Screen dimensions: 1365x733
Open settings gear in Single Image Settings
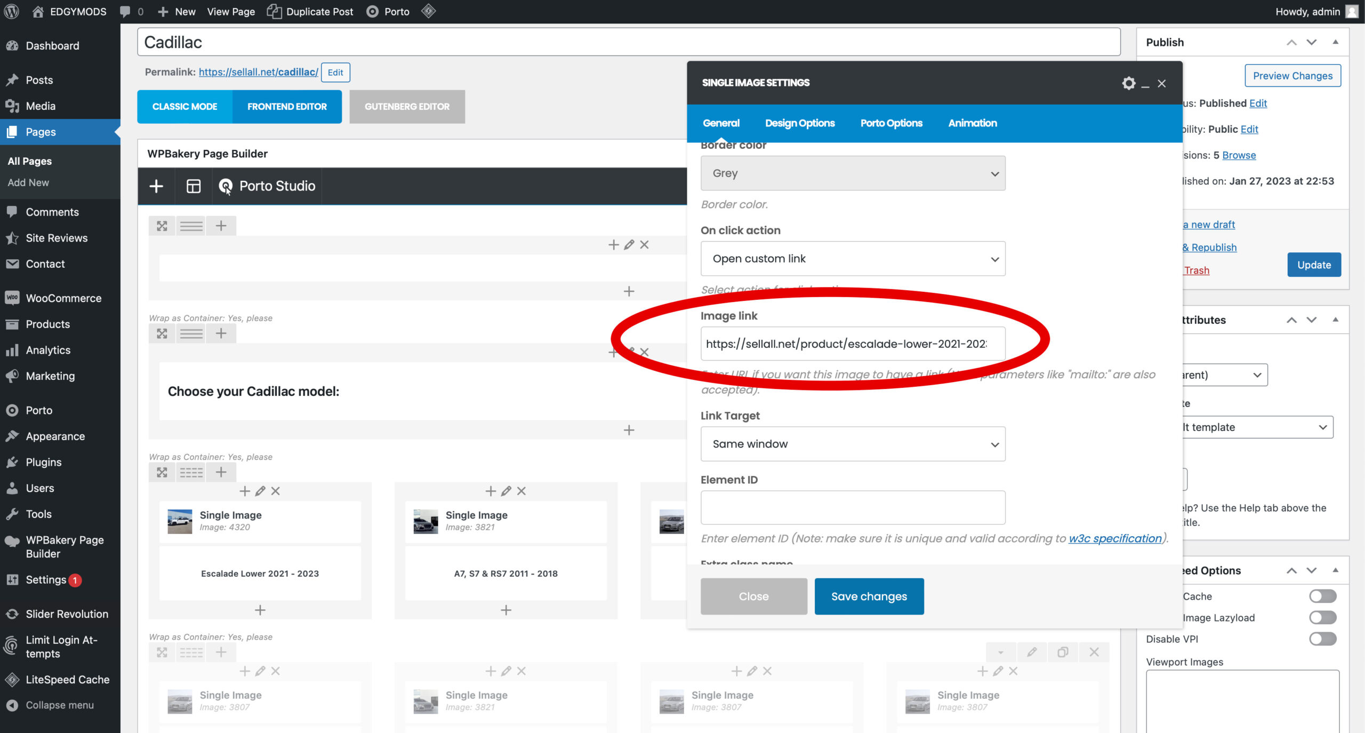pos(1128,83)
